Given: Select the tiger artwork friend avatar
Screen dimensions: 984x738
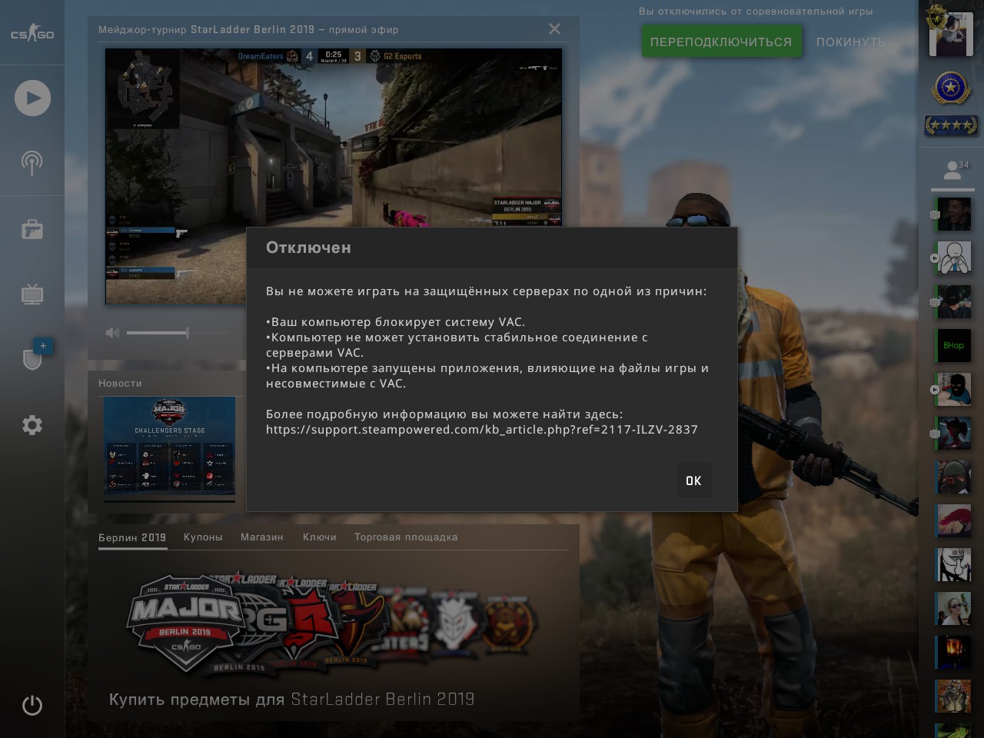Looking at the screenshot, I should (954, 696).
